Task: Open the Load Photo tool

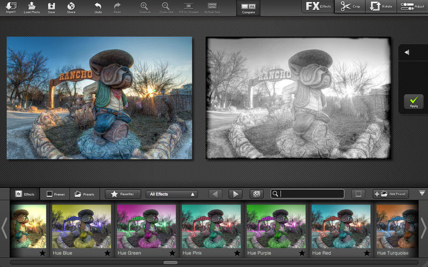Action: tap(32, 7)
